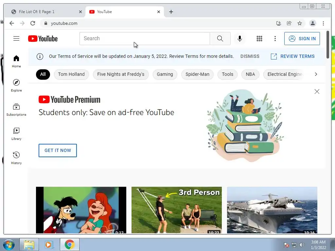Click into the YouTube Search field

tap(145, 39)
